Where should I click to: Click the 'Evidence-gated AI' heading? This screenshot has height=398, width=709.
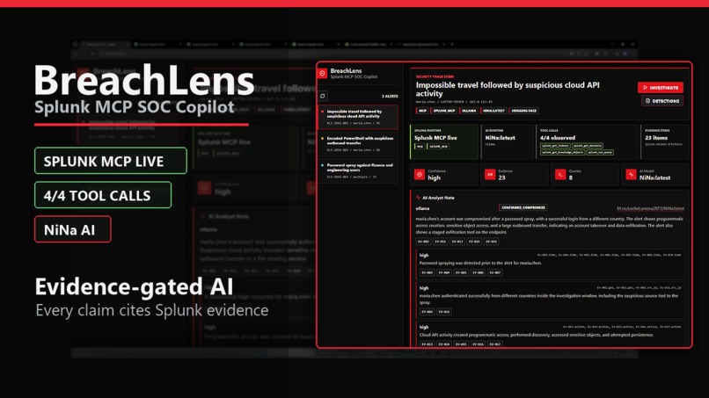pyautogui.click(x=134, y=286)
